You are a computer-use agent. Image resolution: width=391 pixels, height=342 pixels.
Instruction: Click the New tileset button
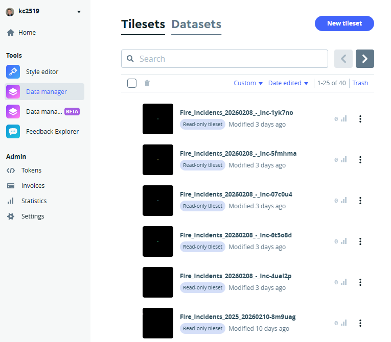344,23
